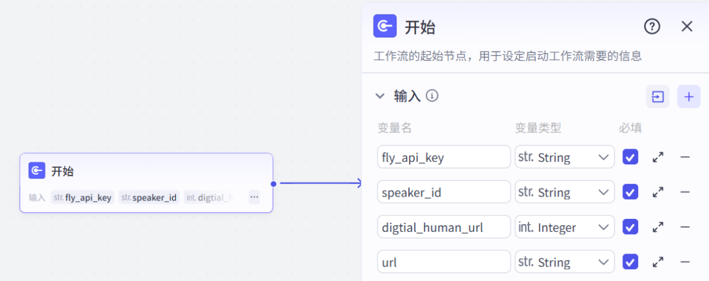This screenshot has height=281, width=709.
Task: Click the help question mark icon
Action: tap(651, 26)
